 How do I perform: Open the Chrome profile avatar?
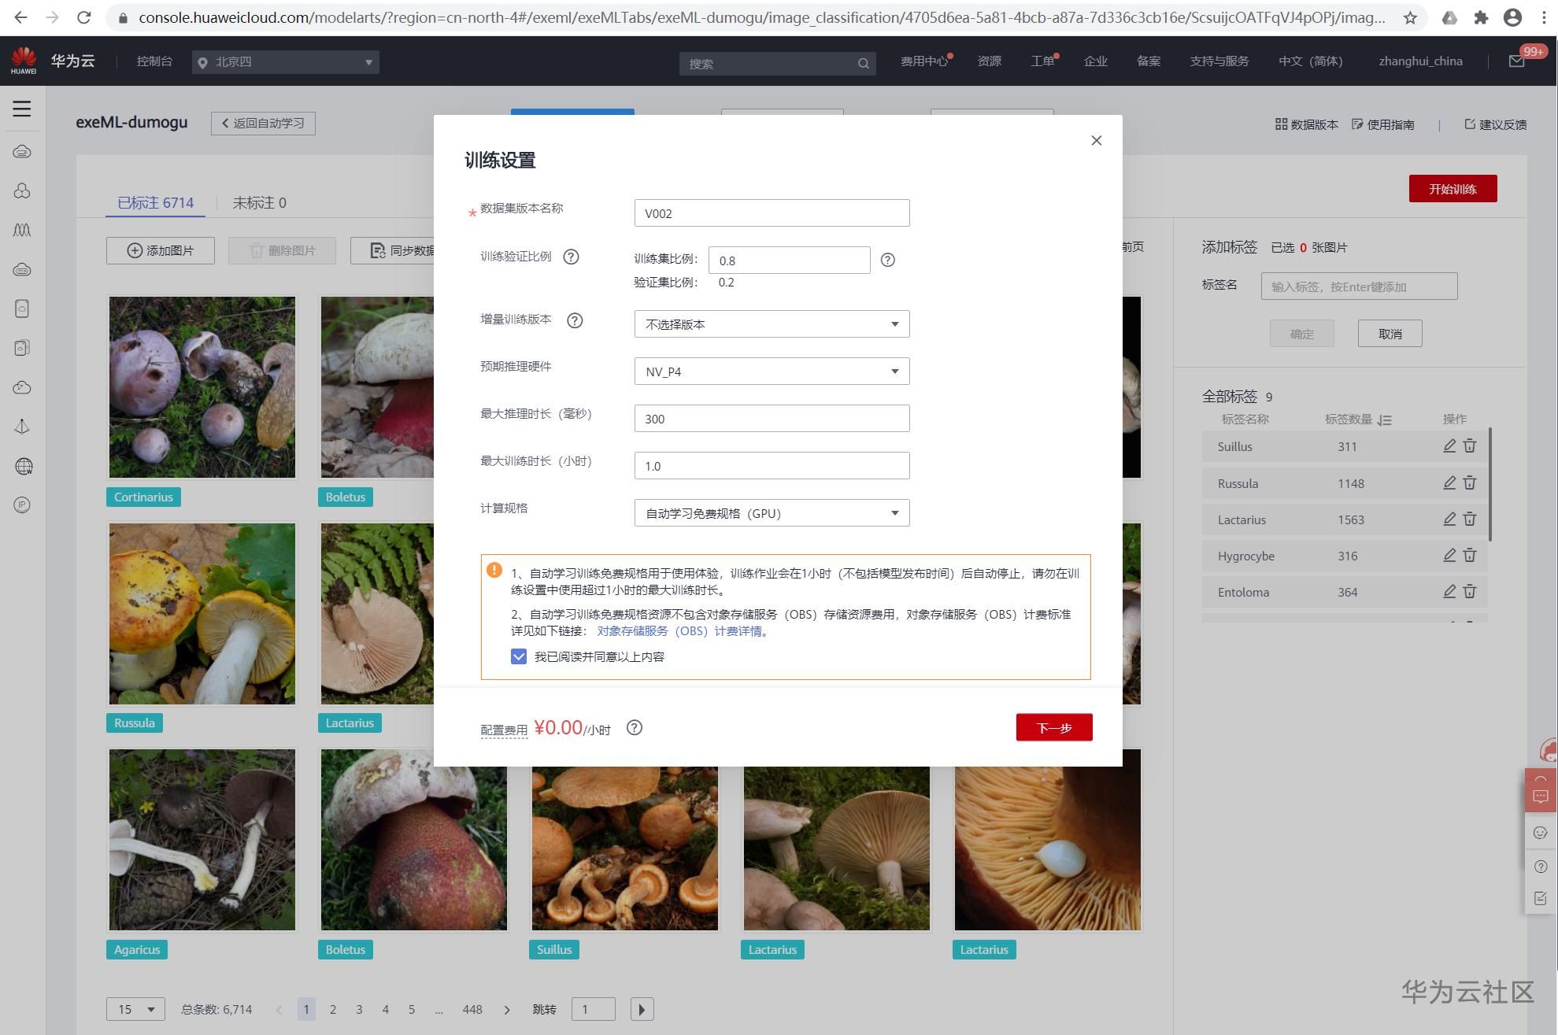1512,17
